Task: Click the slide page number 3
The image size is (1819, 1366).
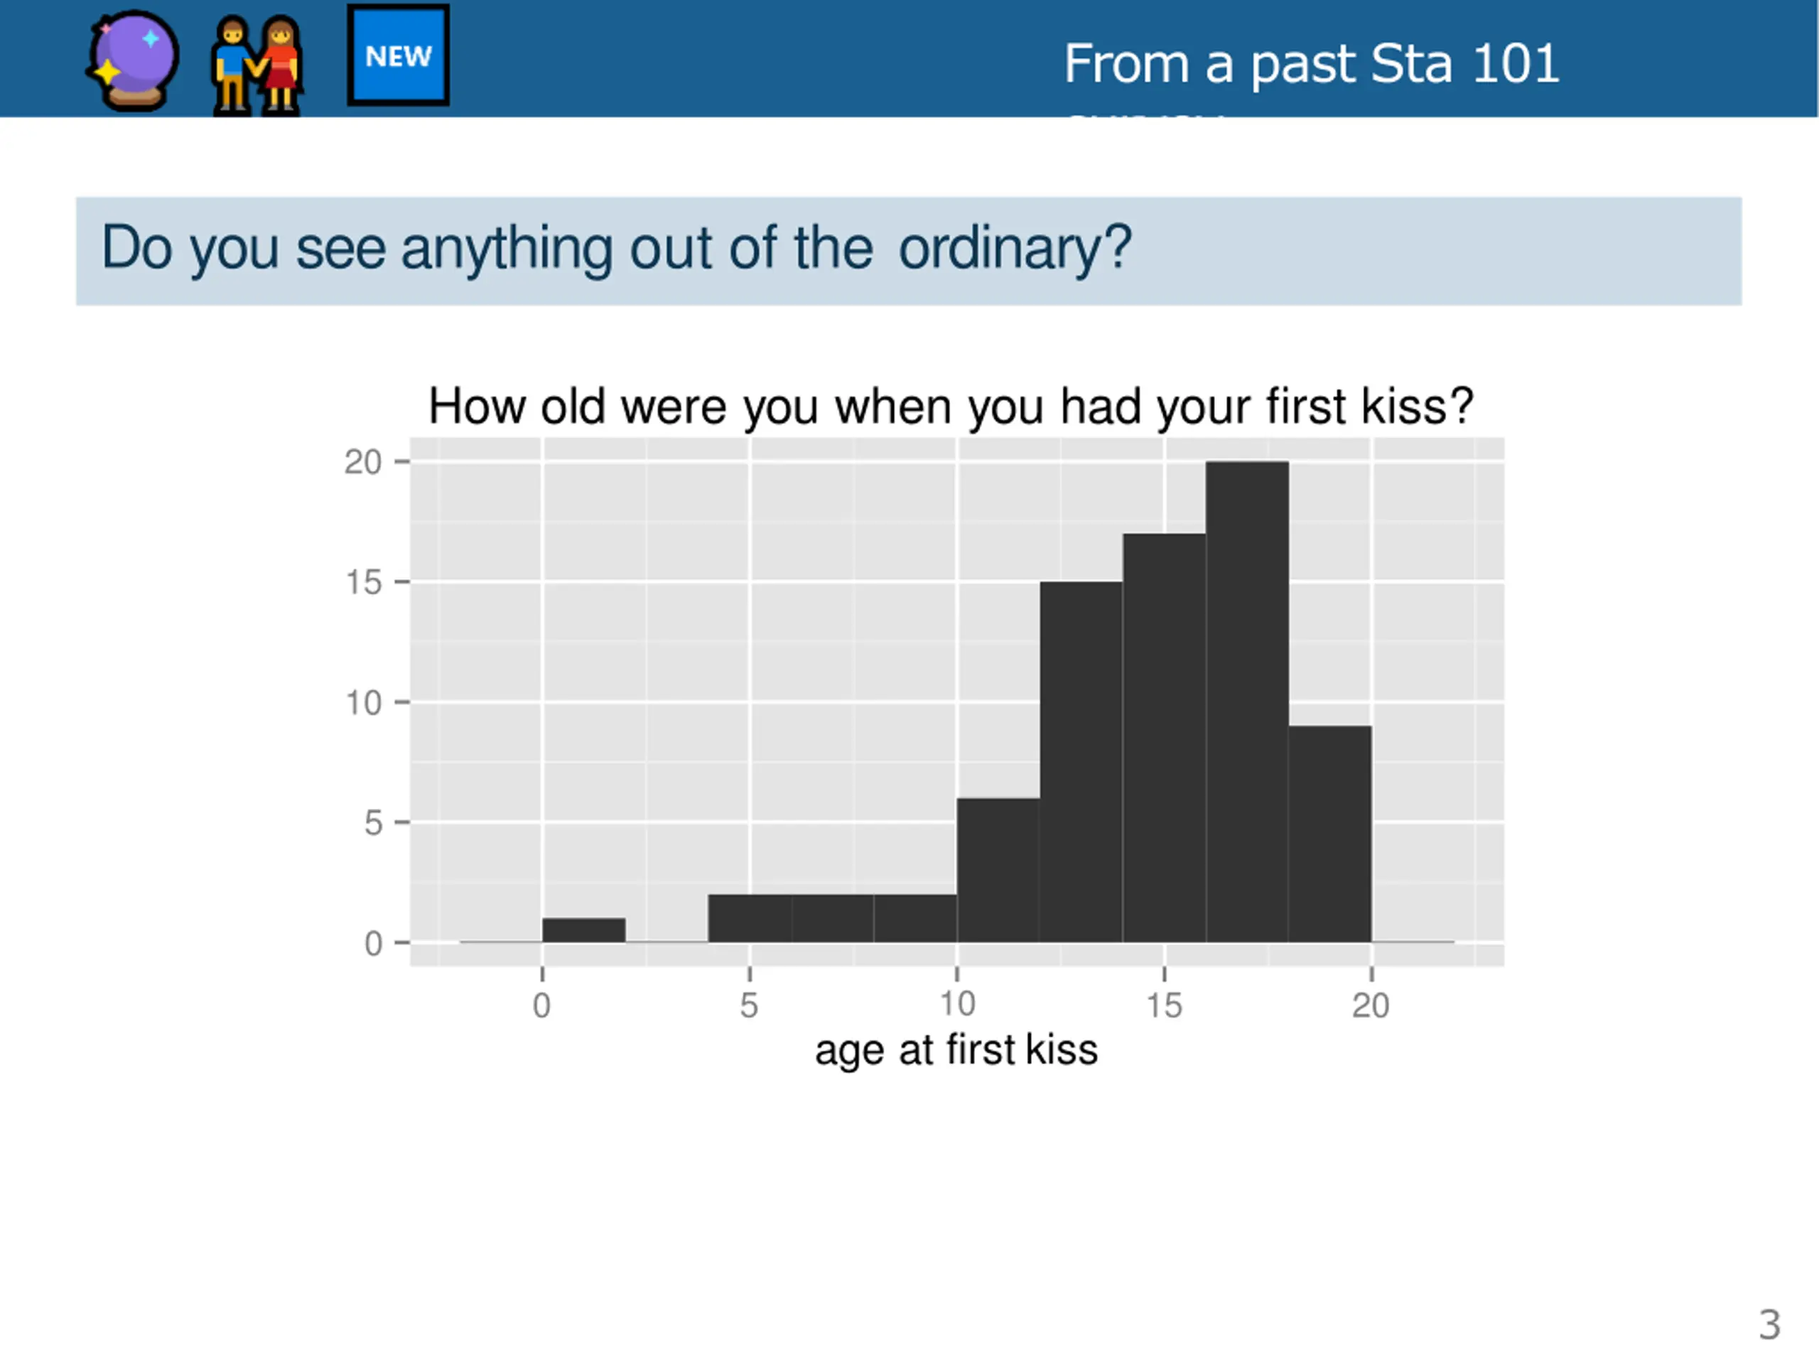Action: (1770, 1324)
